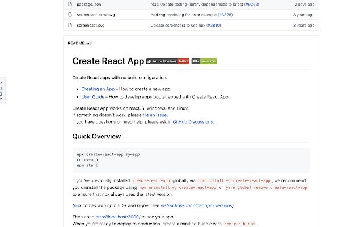This screenshot has height=227, width=363.
Task: Open the GitHub Discussions link
Action: pos(193,122)
